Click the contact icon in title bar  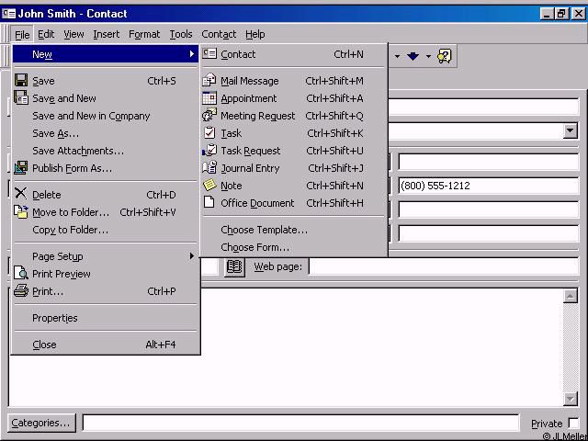(8, 14)
